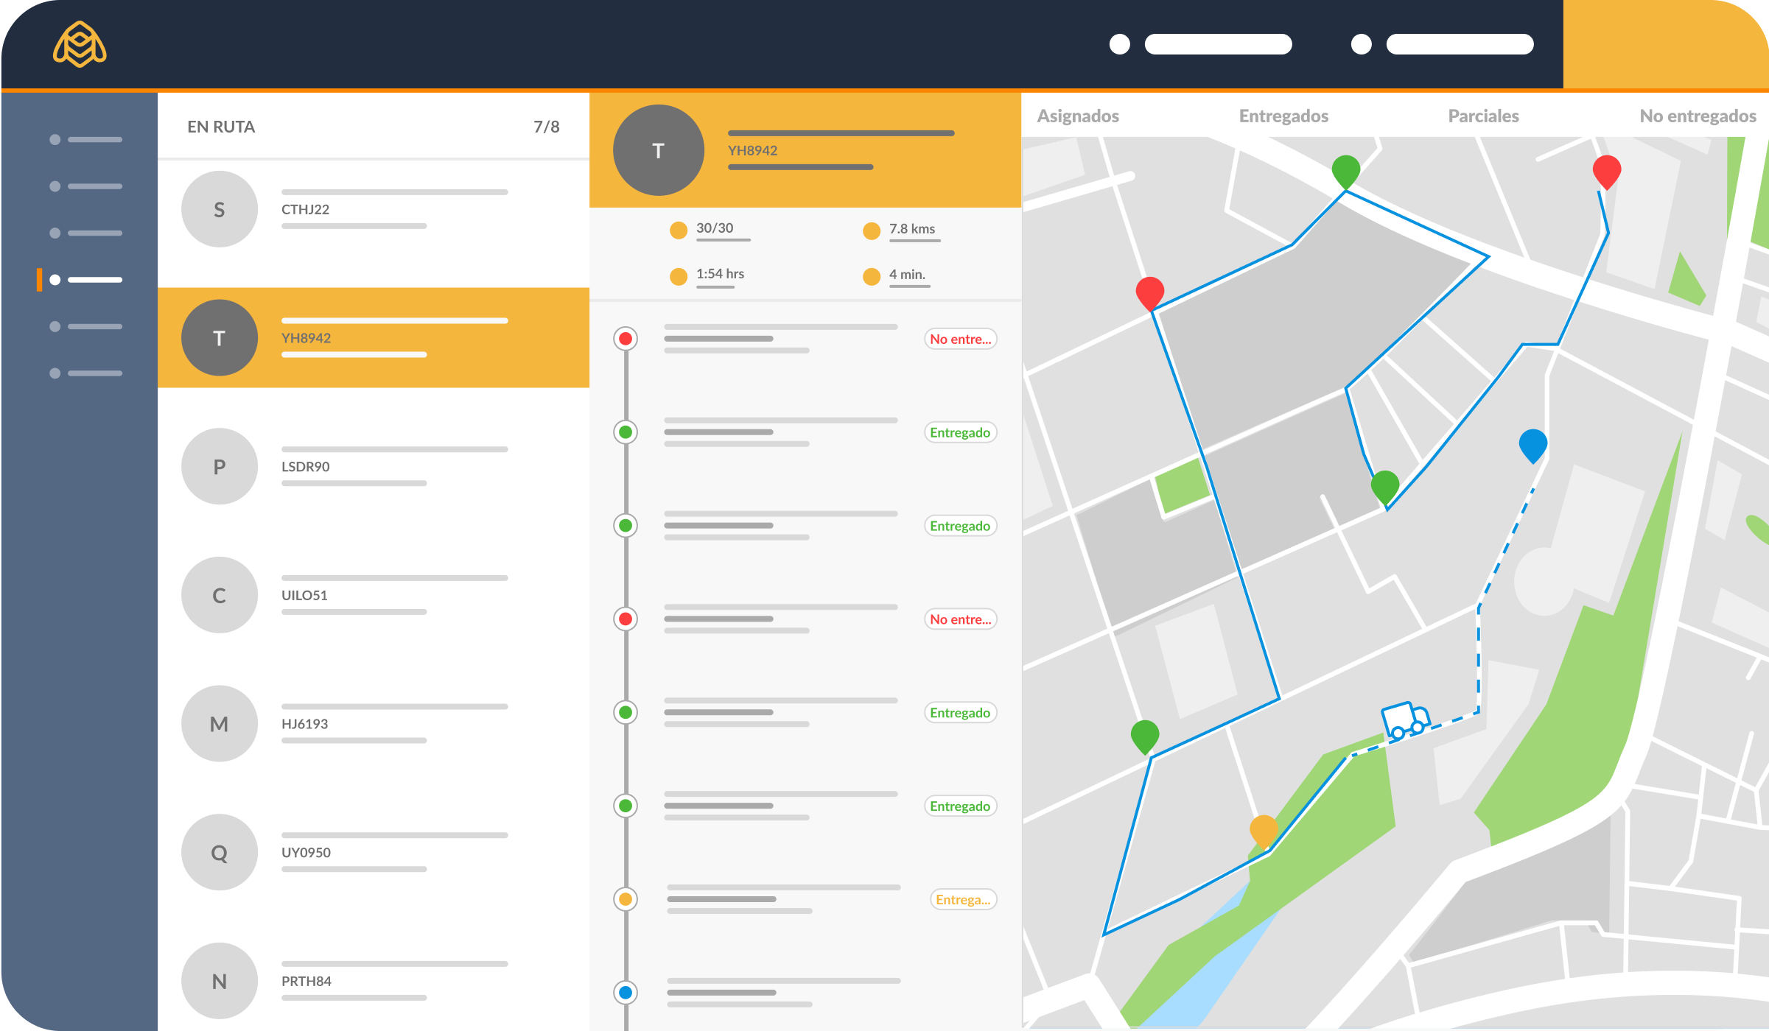Select driver N avatar for PRTH84
1769x1031 pixels.
click(x=220, y=981)
